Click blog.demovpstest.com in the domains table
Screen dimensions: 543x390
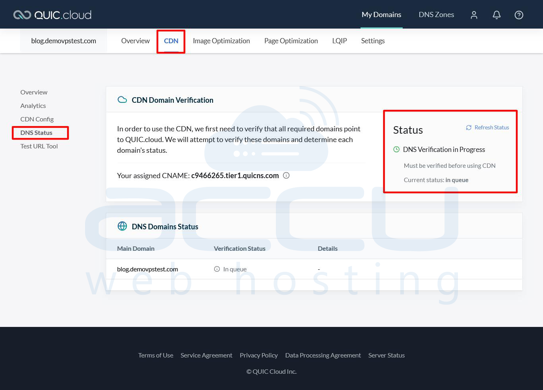147,269
